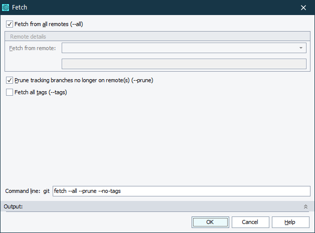This screenshot has height=233, width=315.
Task: Click the Fetch title bar text
Action: [x=19, y=8]
